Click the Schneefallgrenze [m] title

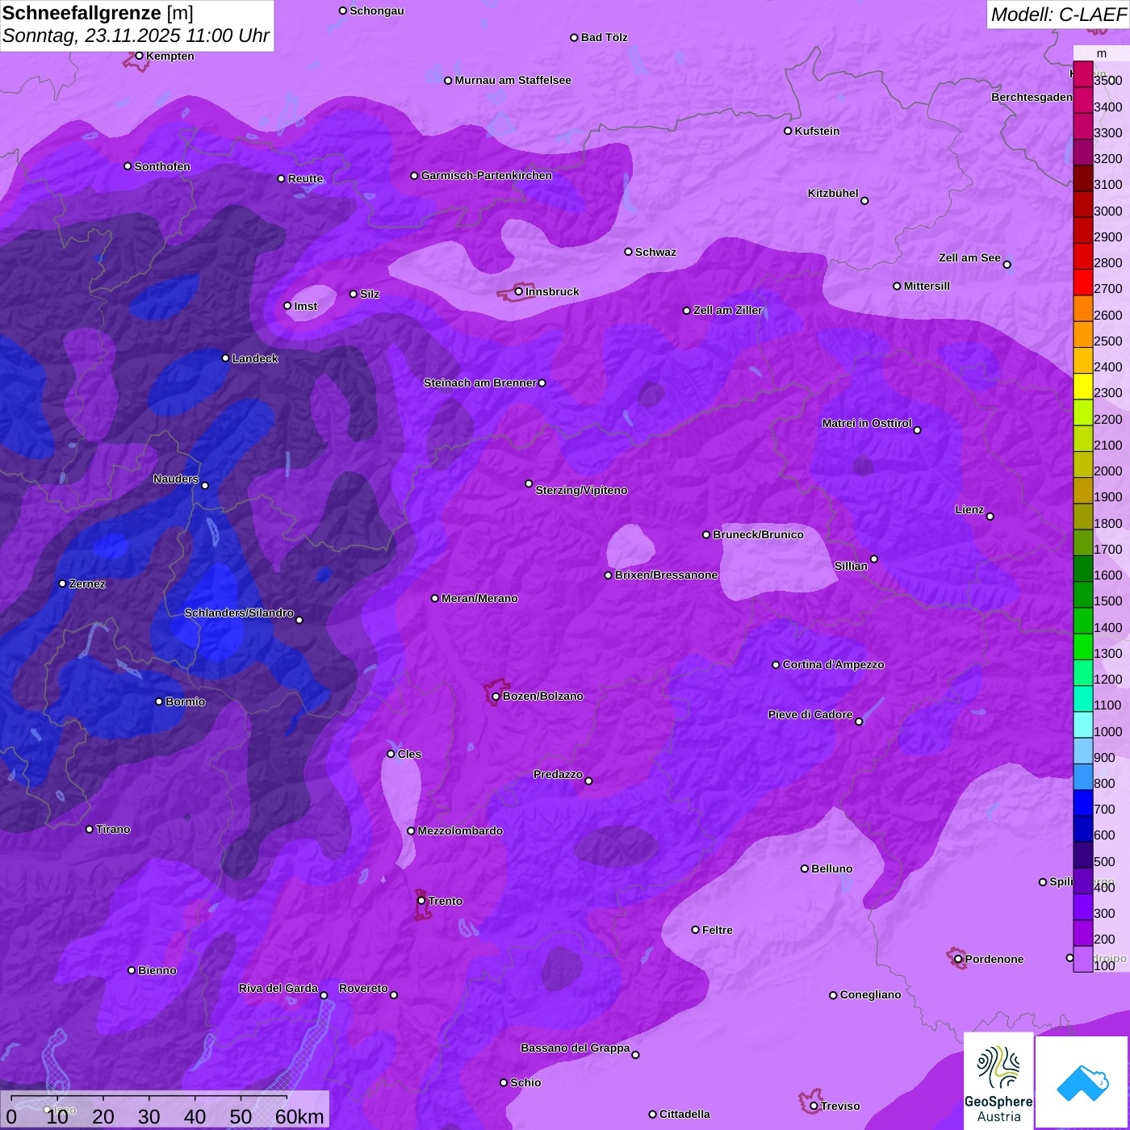(98, 13)
